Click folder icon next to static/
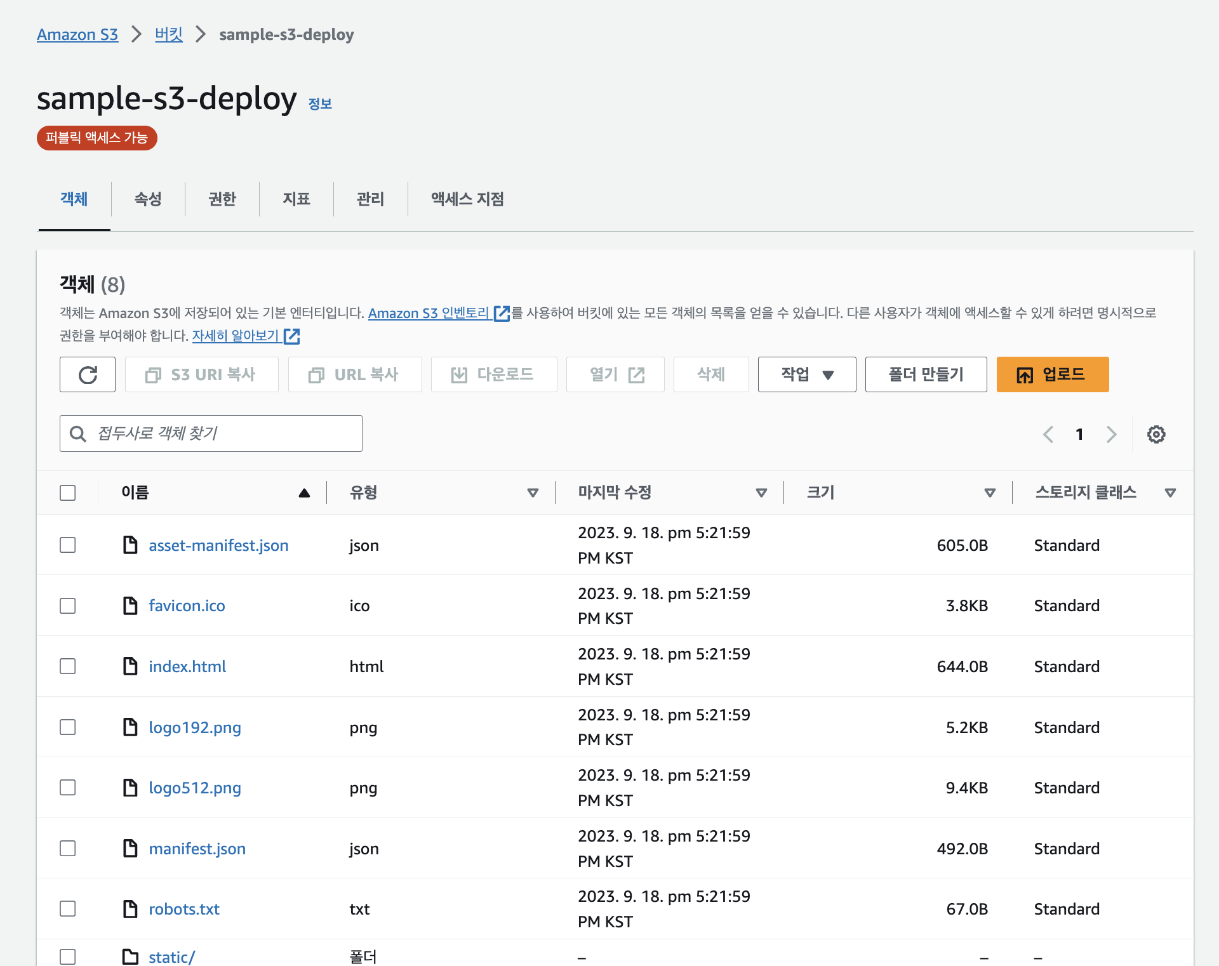This screenshot has width=1219, height=966. click(130, 956)
